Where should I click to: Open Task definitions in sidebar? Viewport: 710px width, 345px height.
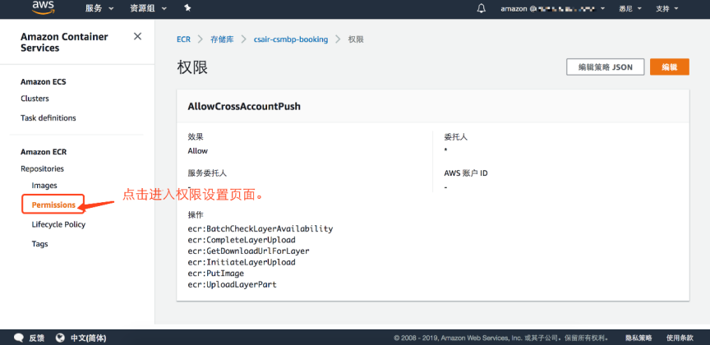48,117
